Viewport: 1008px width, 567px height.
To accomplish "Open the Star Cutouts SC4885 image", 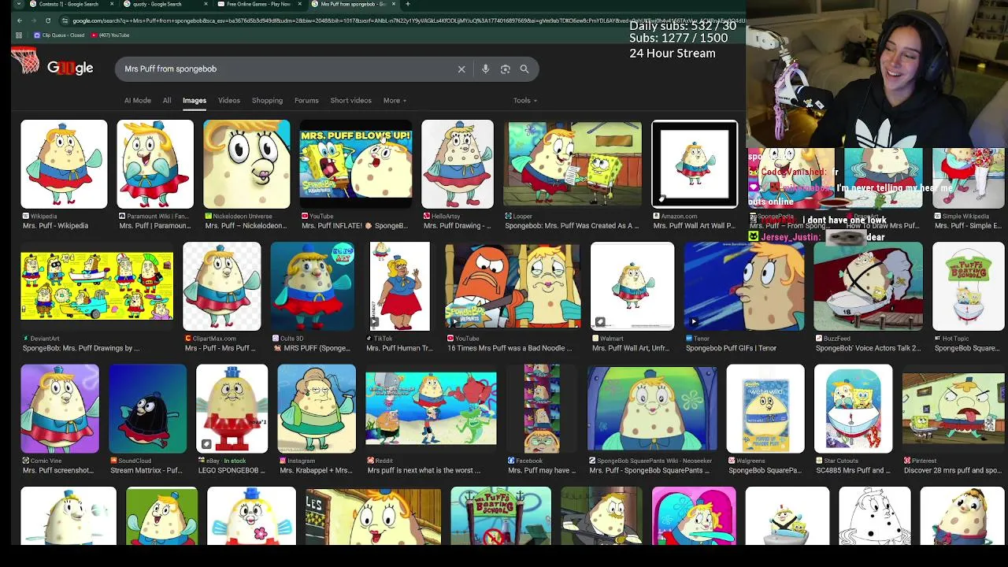I will tap(854, 409).
